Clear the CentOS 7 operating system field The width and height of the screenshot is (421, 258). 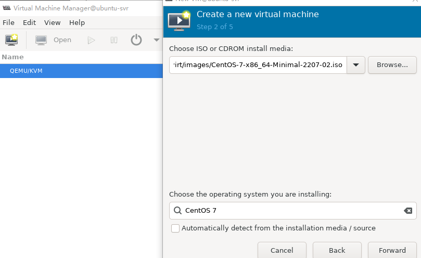tap(408, 211)
